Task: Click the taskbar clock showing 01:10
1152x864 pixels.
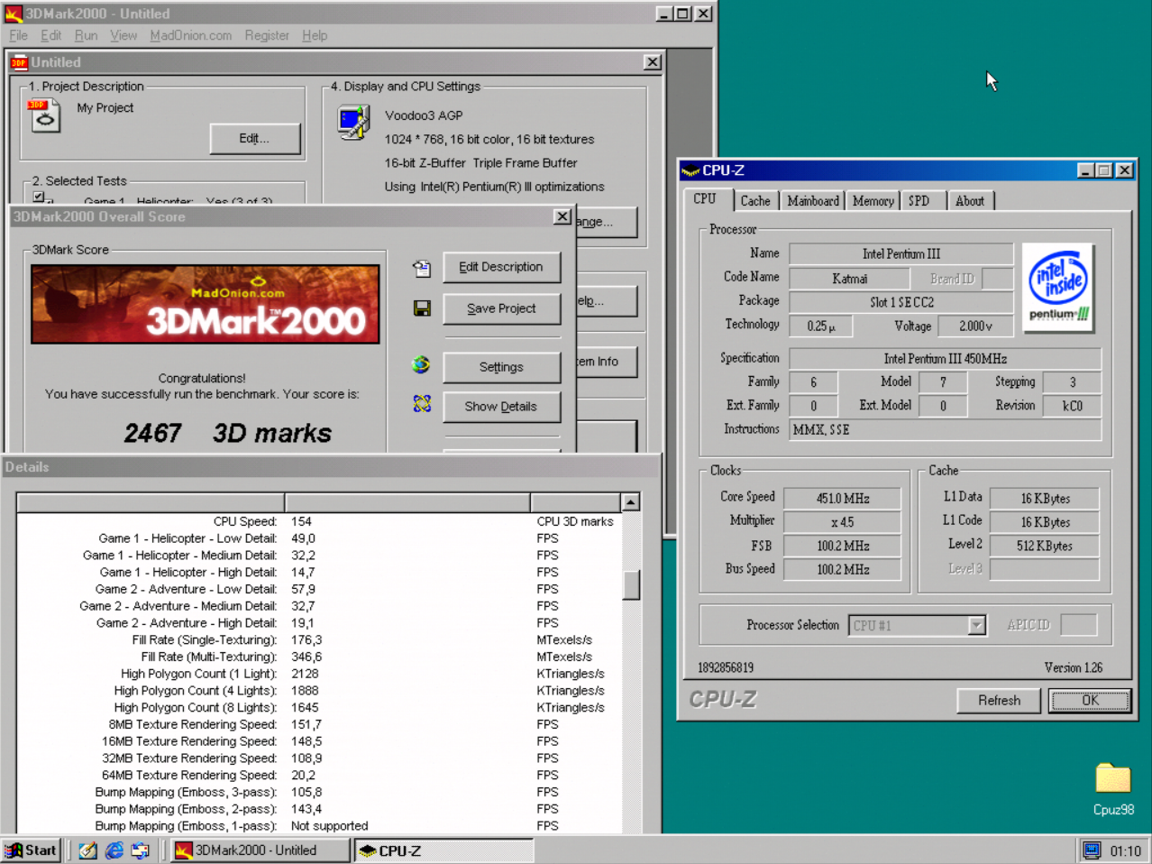Action: coord(1125,850)
